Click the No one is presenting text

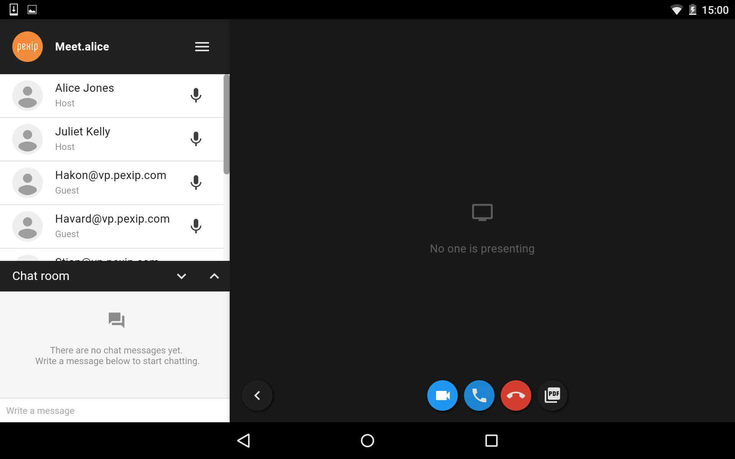[482, 249]
